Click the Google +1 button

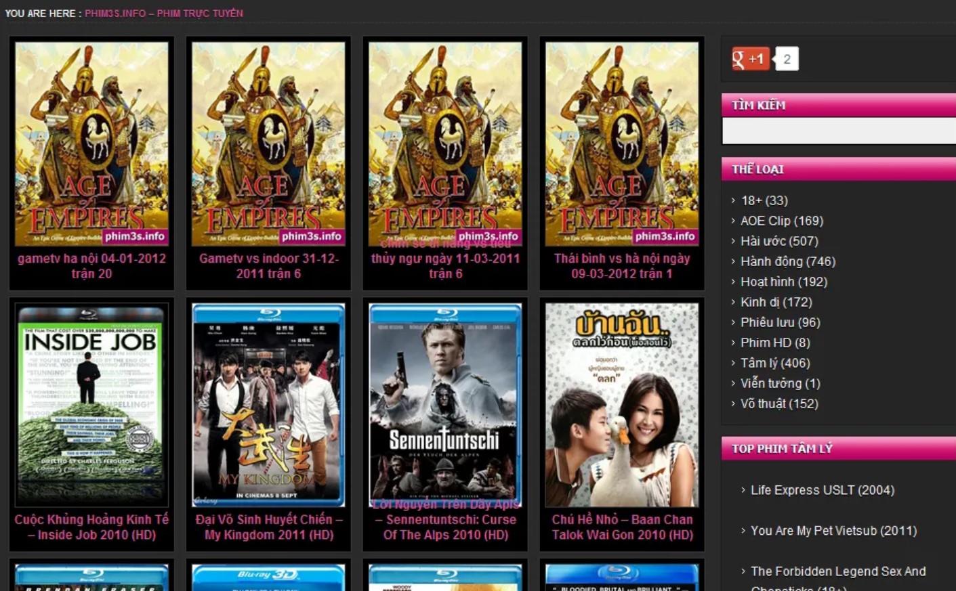(x=751, y=59)
